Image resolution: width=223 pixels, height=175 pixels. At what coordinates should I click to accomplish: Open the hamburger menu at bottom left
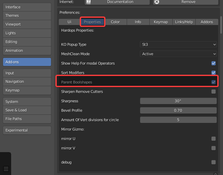tap(6, 169)
